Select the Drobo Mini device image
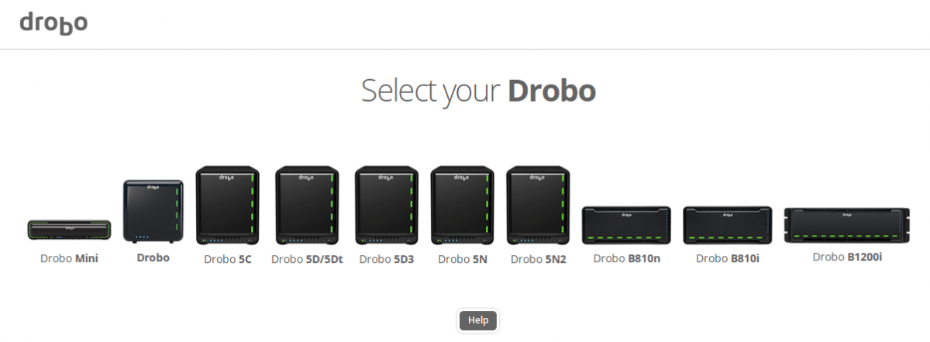 coord(70,230)
